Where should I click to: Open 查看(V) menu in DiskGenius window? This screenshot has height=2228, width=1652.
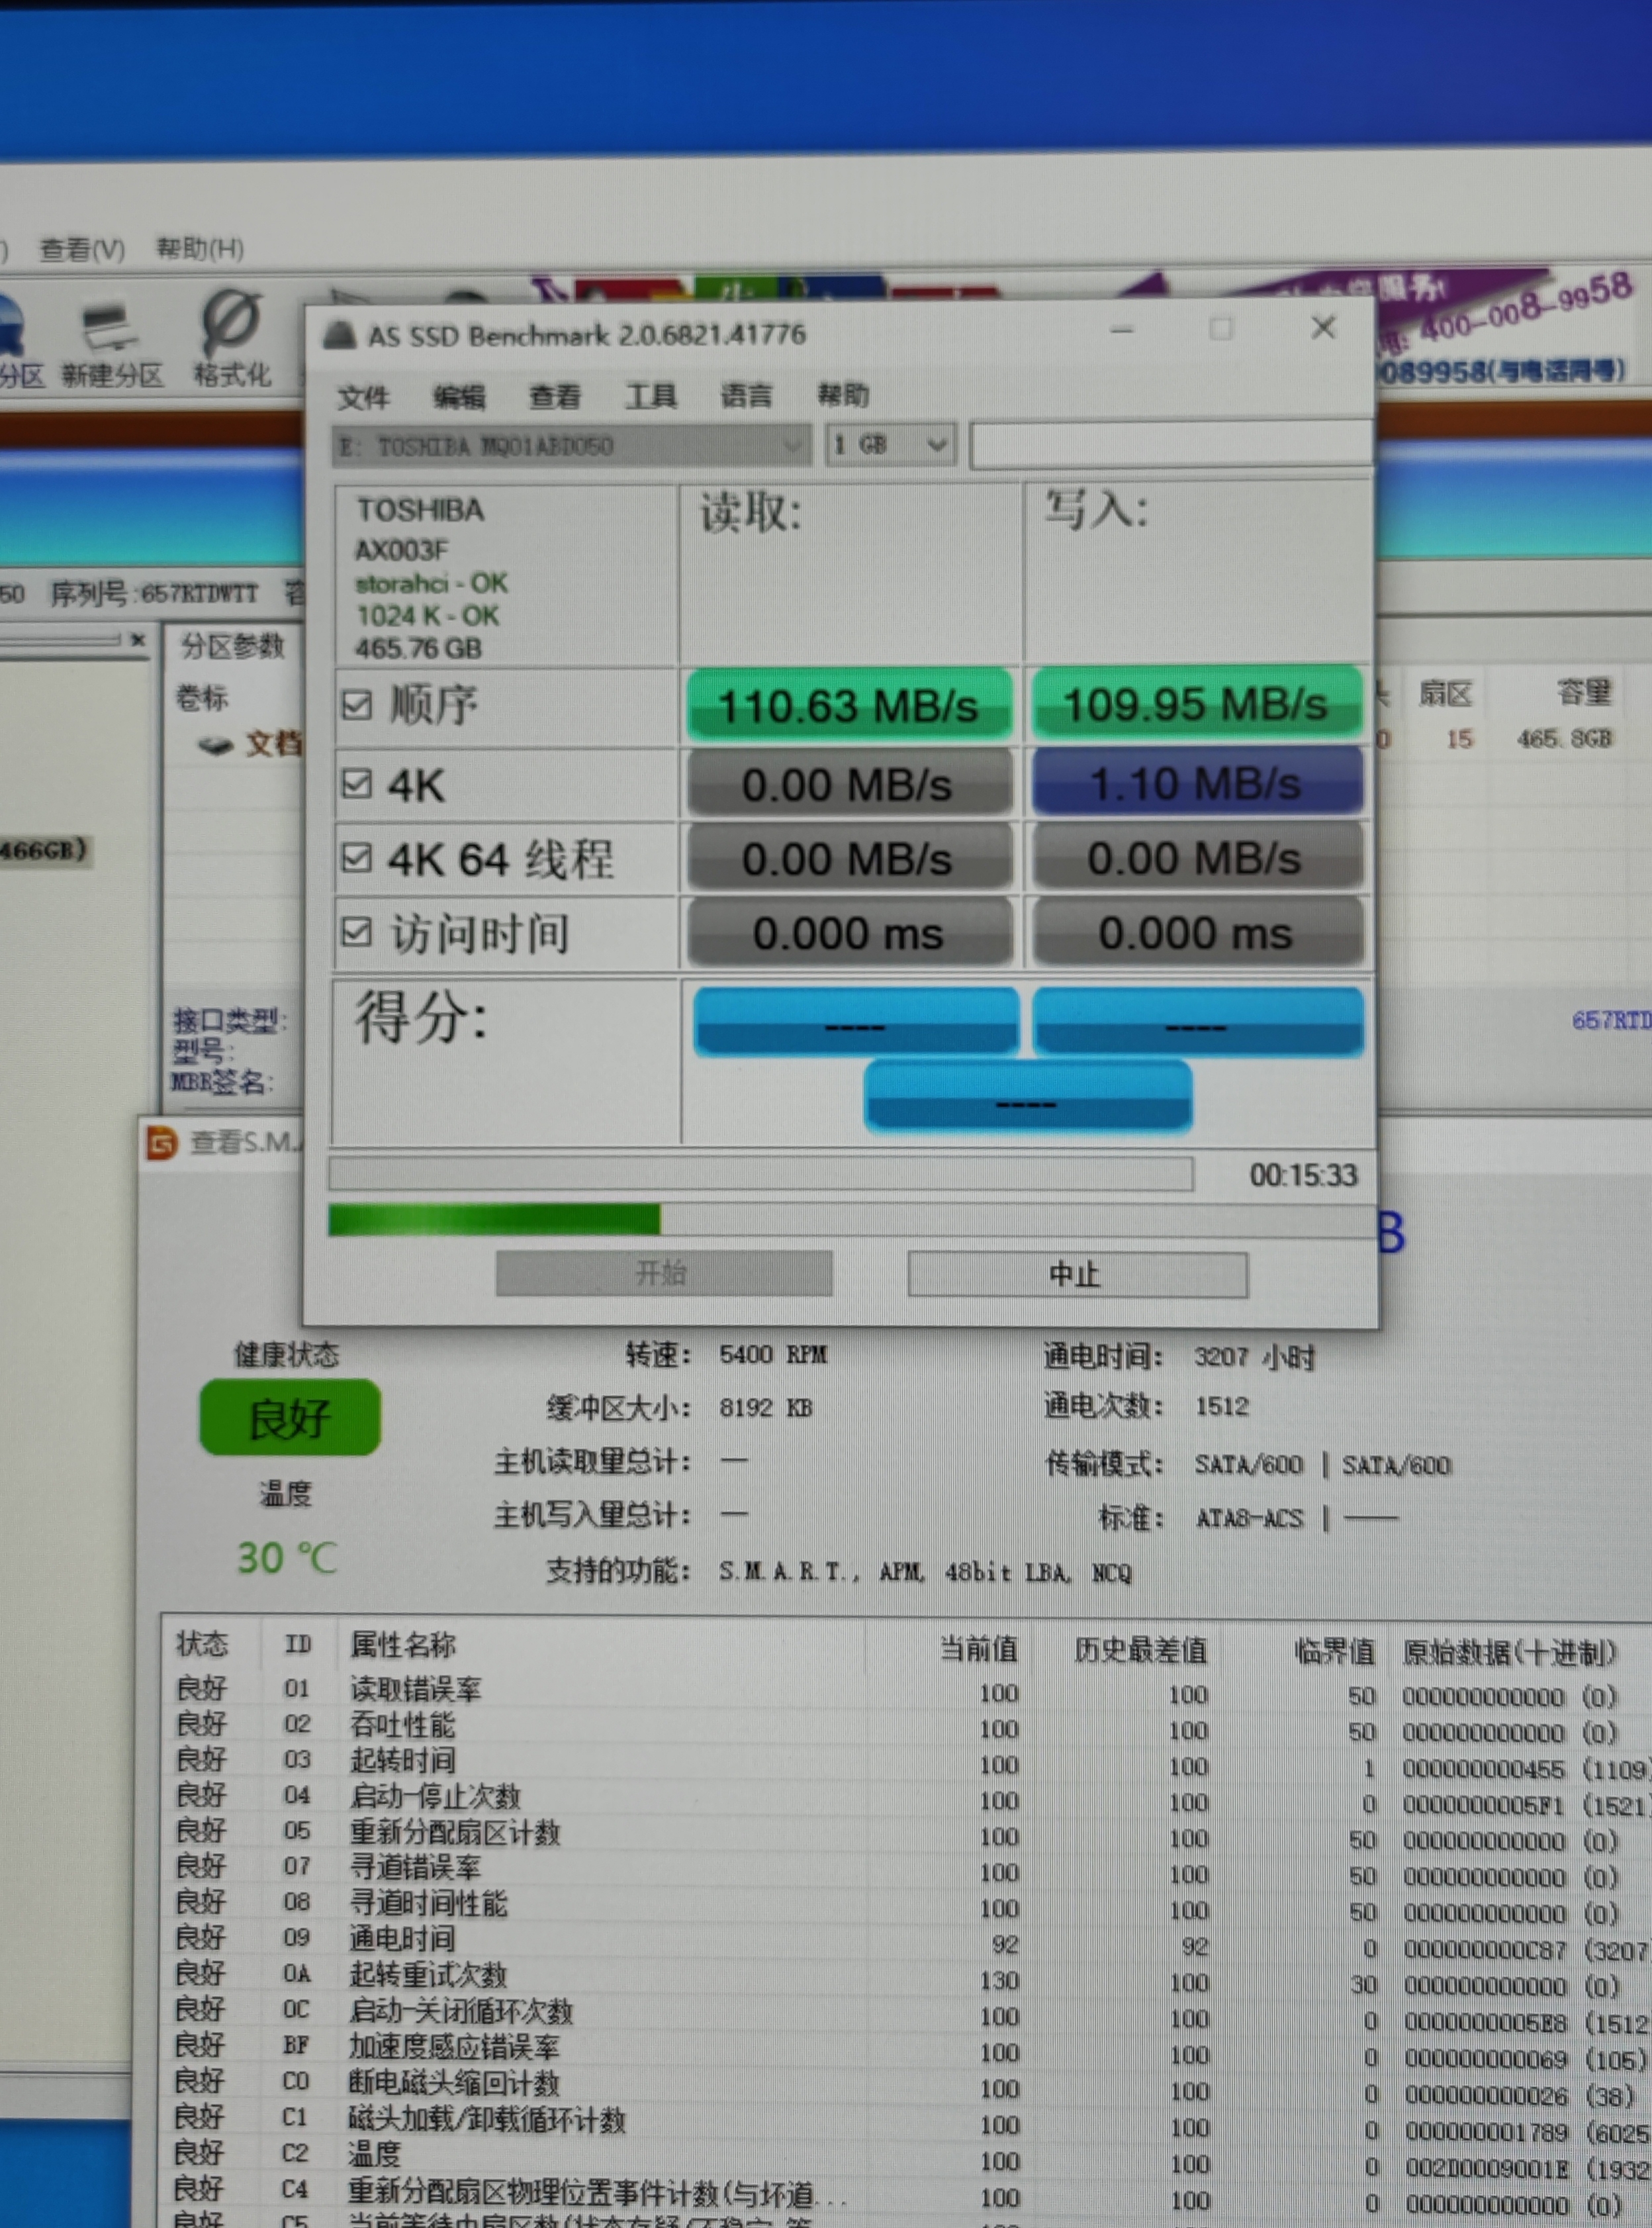coord(82,249)
